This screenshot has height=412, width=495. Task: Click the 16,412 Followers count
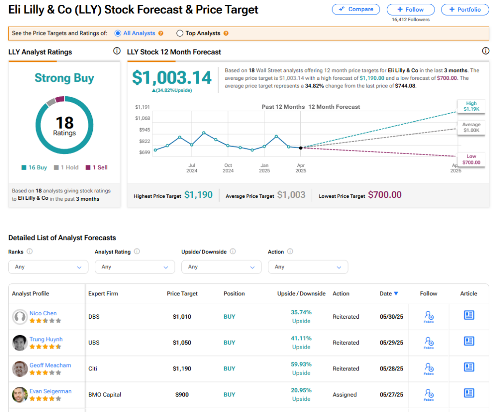coord(410,19)
